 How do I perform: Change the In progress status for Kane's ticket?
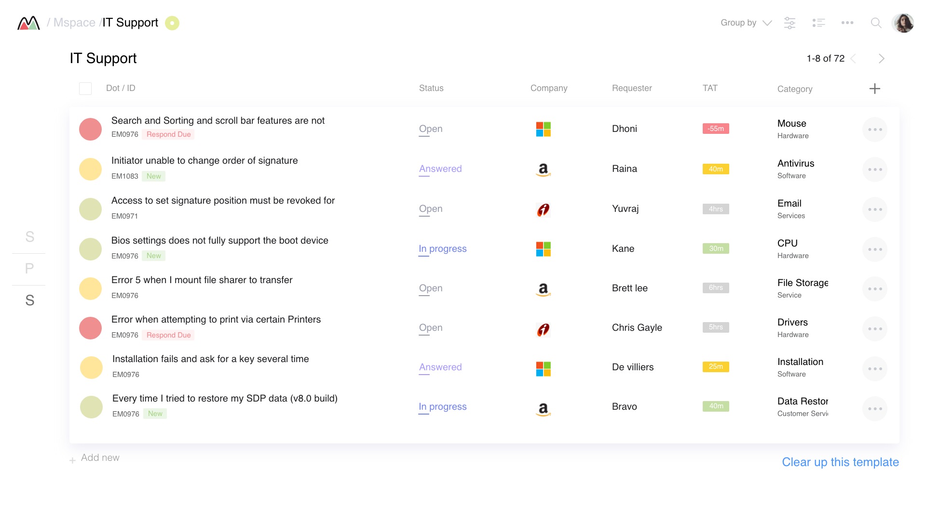[x=443, y=249]
